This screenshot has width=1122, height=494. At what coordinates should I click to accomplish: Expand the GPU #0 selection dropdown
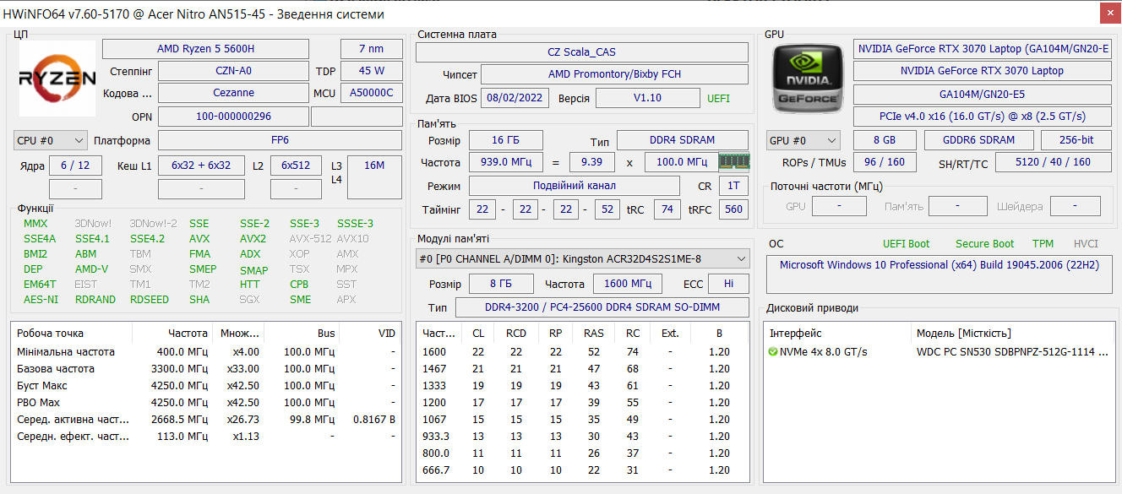(x=803, y=140)
